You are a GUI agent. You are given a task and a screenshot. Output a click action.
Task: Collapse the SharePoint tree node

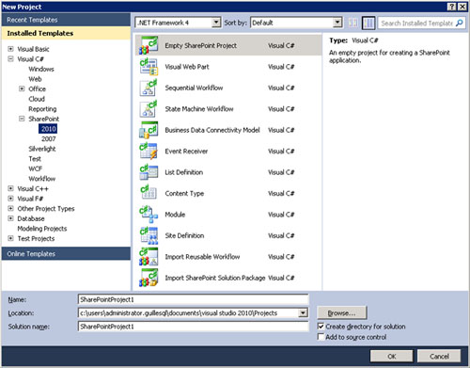[x=22, y=119]
